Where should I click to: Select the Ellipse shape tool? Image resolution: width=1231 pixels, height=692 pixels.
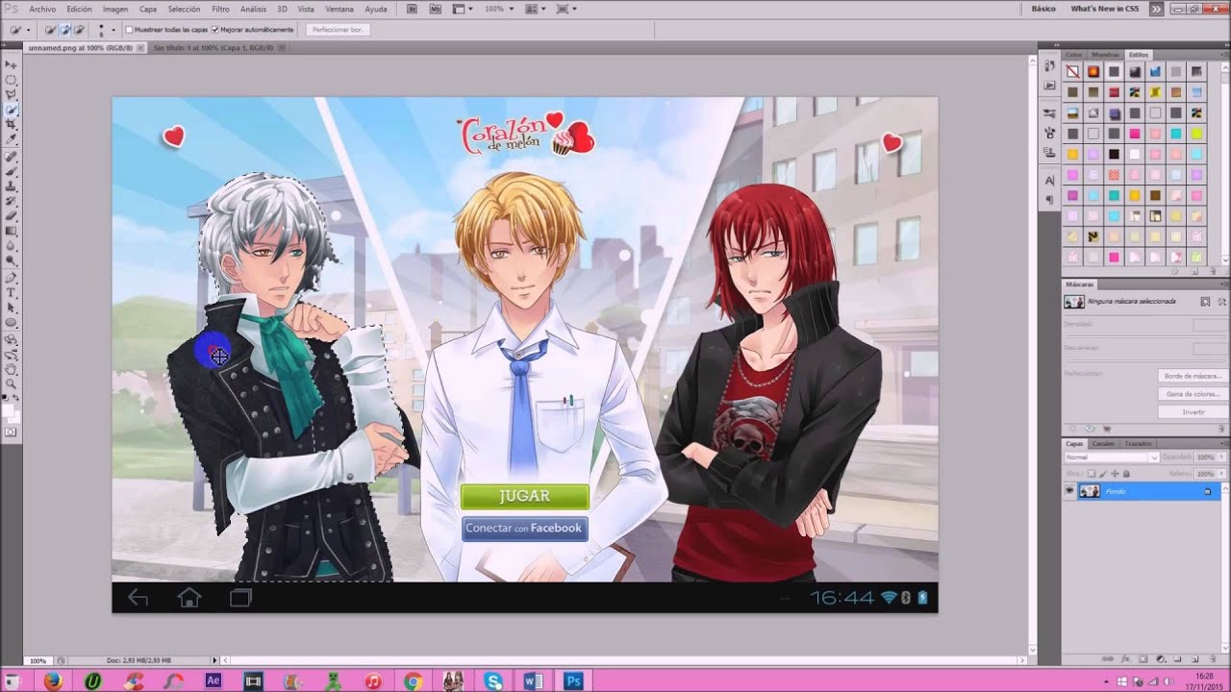point(12,323)
